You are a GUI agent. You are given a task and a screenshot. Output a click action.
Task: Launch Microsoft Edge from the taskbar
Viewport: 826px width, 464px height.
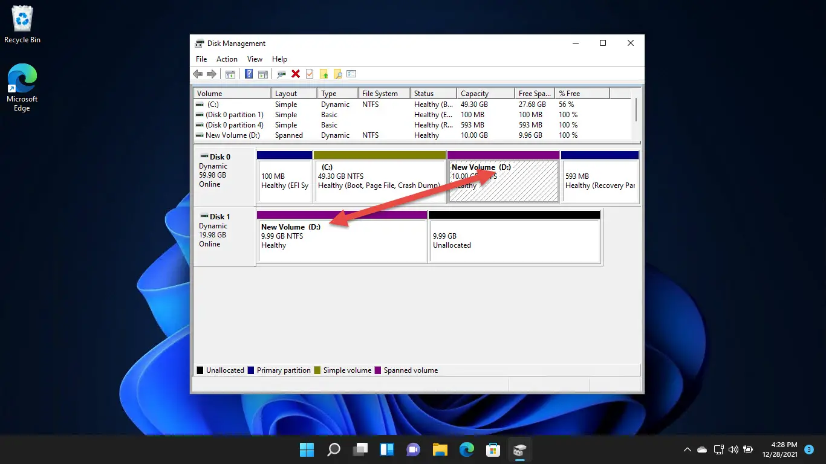coord(466,449)
